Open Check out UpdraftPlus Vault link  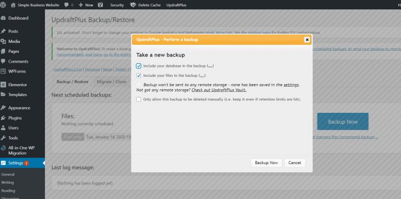point(219,90)
